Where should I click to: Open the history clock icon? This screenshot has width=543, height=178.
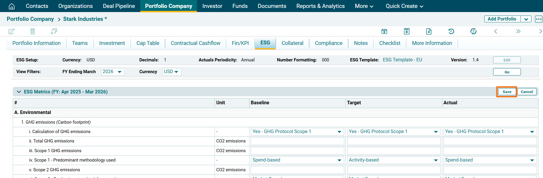(451, 31)
